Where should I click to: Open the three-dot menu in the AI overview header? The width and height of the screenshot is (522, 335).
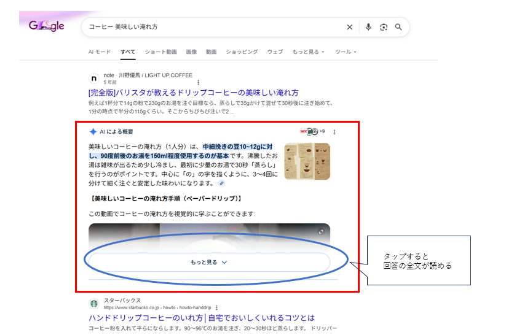tap(334, 131)
